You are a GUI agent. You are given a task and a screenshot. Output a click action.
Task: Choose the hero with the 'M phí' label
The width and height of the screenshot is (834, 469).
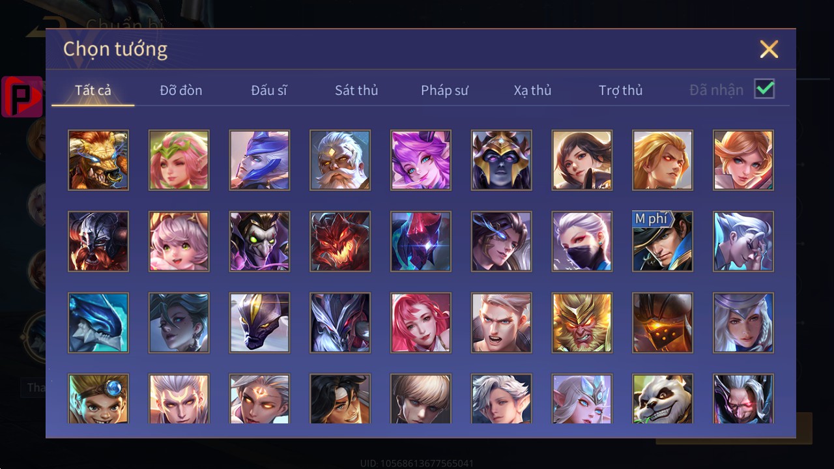(663, 241)
